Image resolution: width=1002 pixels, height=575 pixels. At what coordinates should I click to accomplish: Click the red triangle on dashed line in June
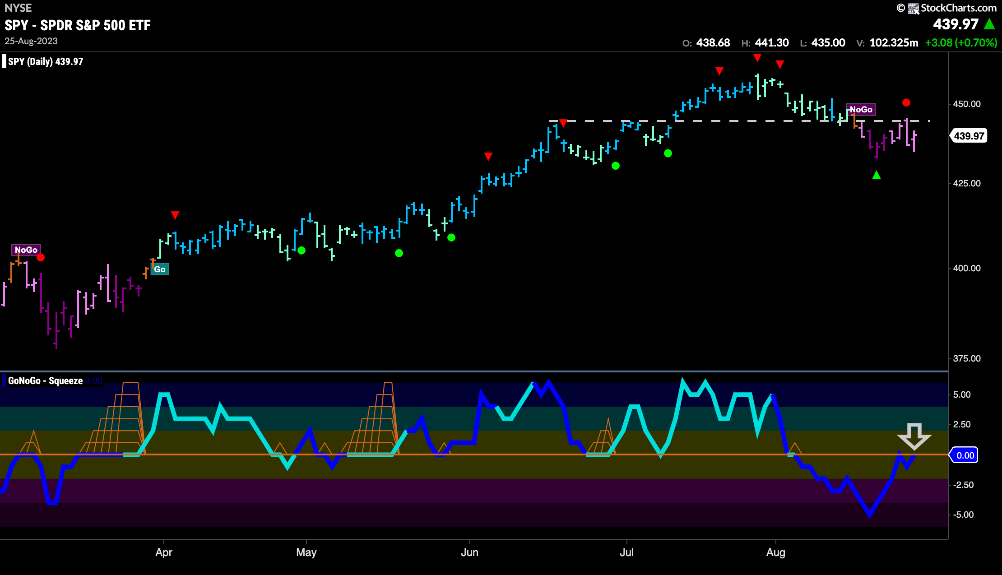[x=563, y=123]
